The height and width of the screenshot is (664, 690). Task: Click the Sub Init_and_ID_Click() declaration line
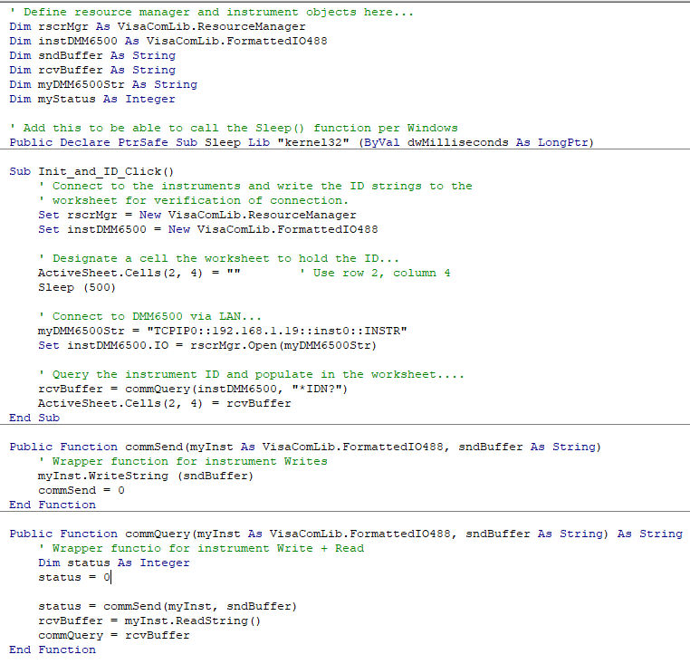click(91, 171)
